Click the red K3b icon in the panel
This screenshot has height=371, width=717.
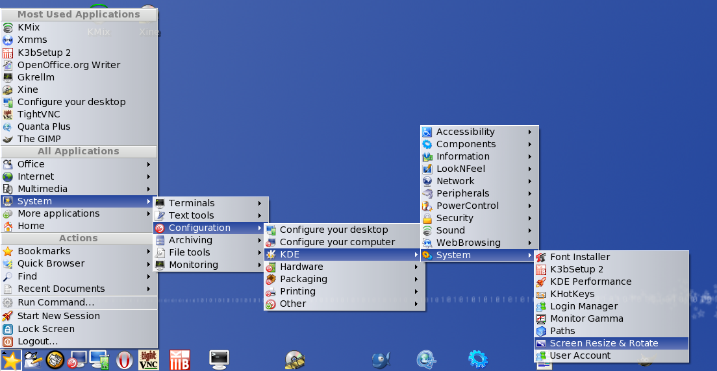pyautogui.click(x=179, y=360)
